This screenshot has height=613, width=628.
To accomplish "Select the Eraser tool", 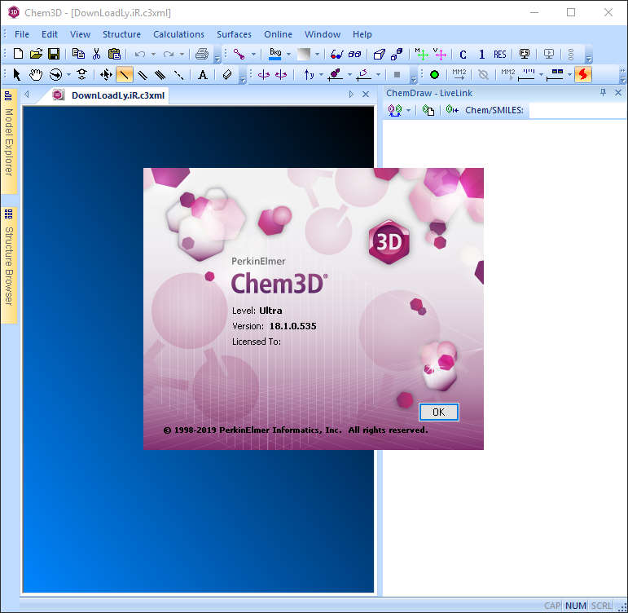I will click(227, 75).
